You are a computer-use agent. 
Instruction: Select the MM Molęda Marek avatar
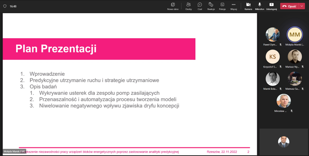[295, 34]
